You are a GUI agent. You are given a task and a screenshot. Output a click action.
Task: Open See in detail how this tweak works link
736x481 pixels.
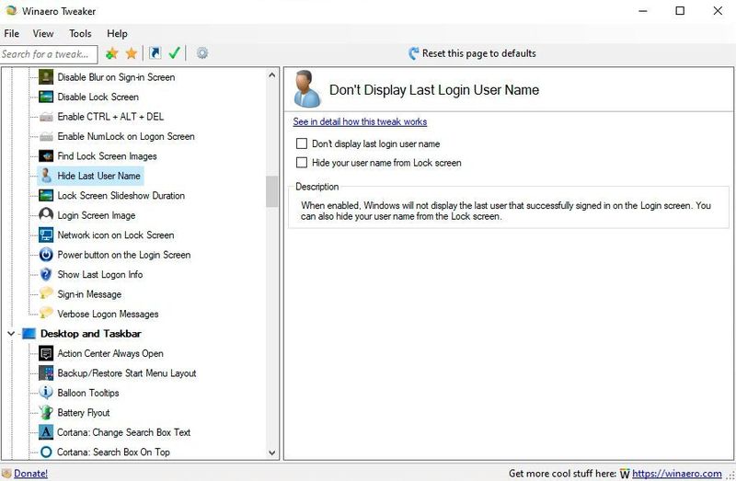[x=360, y=121]
